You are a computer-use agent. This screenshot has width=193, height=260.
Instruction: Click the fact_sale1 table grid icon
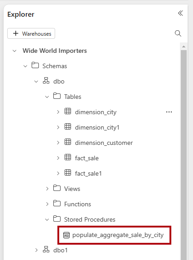click(x=68, y=172)
